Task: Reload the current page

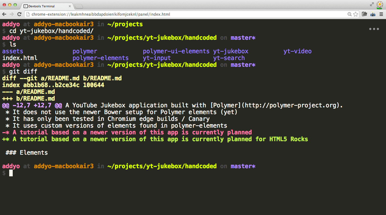Action: [x=19, y=14]
